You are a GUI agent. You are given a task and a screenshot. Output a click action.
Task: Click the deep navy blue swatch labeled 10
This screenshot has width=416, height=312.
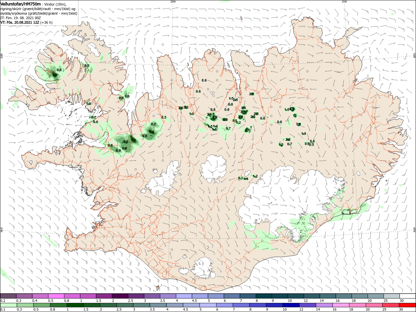coord(291,305)
